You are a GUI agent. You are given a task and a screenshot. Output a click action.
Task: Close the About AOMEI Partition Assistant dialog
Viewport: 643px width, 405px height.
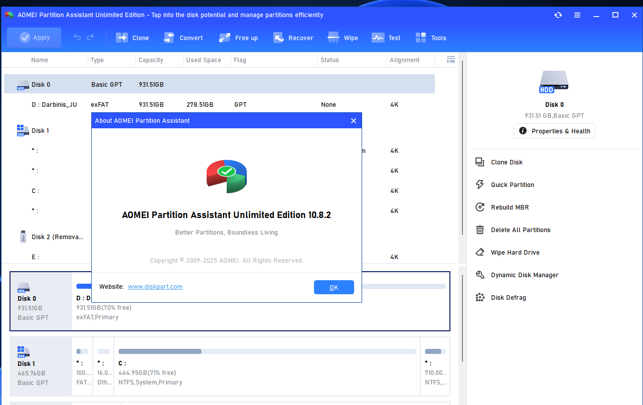coord(354,121)
